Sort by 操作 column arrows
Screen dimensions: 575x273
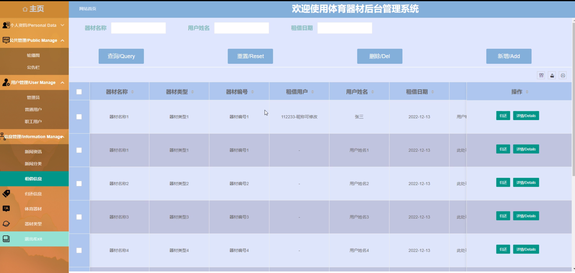[527, 92]
